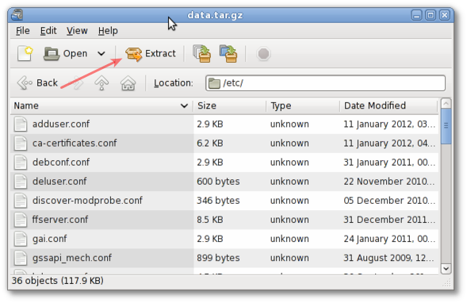
Task: Click the New Archive icon
Action: [25, 54]
